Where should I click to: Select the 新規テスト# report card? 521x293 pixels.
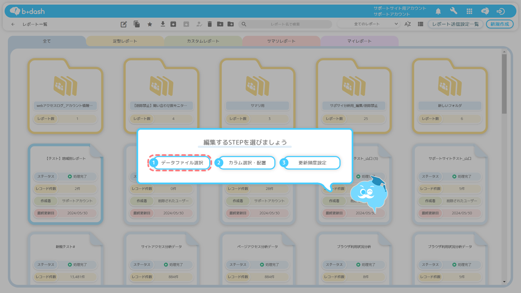pos(65,258)
